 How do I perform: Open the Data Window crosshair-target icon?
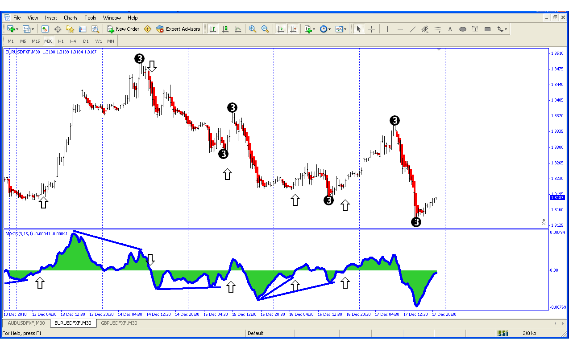pos(58,29)
